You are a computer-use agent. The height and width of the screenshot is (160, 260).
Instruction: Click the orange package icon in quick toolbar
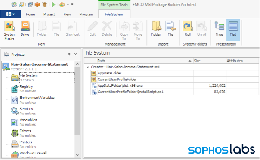[37, 5]
